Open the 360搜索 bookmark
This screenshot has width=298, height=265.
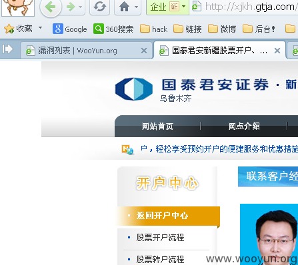[113, 29]
